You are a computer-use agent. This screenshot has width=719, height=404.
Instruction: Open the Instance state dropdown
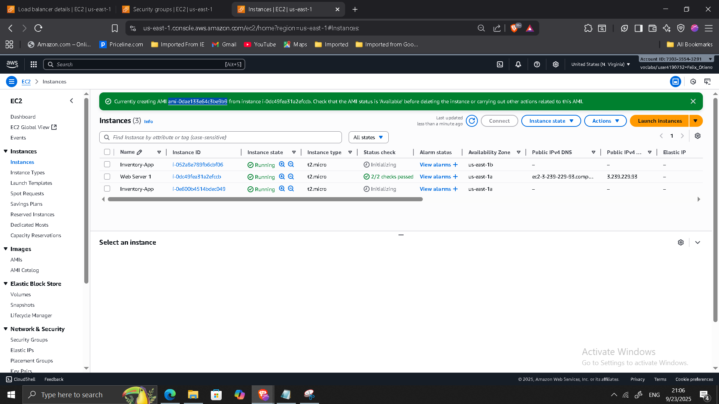(x=551, y=121)
